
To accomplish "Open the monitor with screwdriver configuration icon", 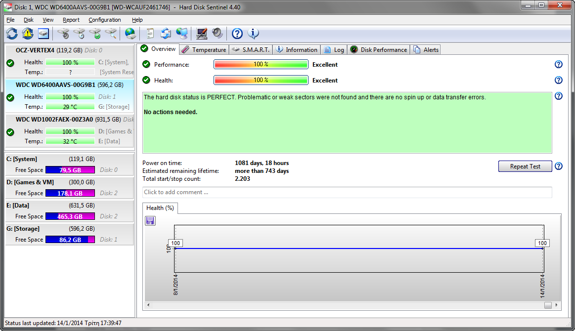I will click(201, 34).
